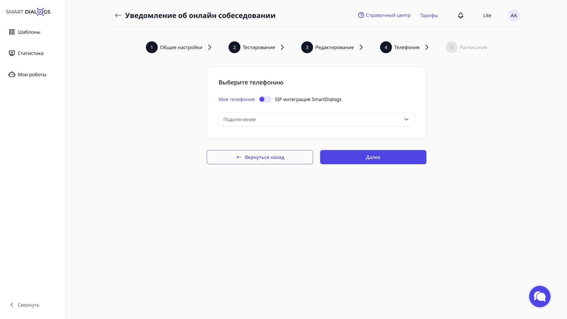567x319 pixels.
Task: Open the chat support widget
Action: [540, 297]
